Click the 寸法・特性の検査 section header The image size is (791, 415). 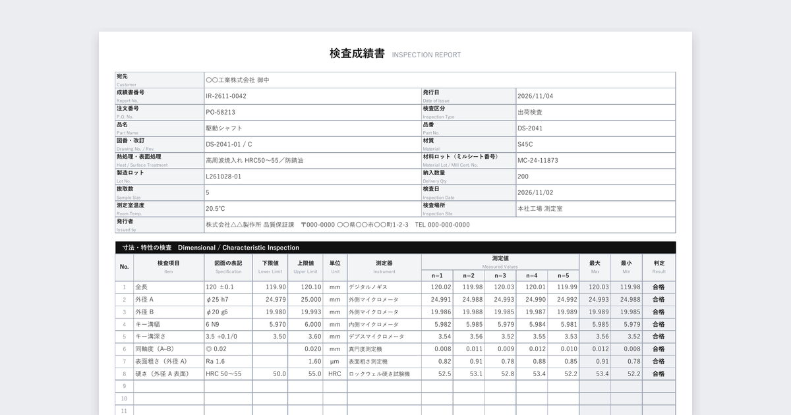pyautogui.click(x=395, y=248)
